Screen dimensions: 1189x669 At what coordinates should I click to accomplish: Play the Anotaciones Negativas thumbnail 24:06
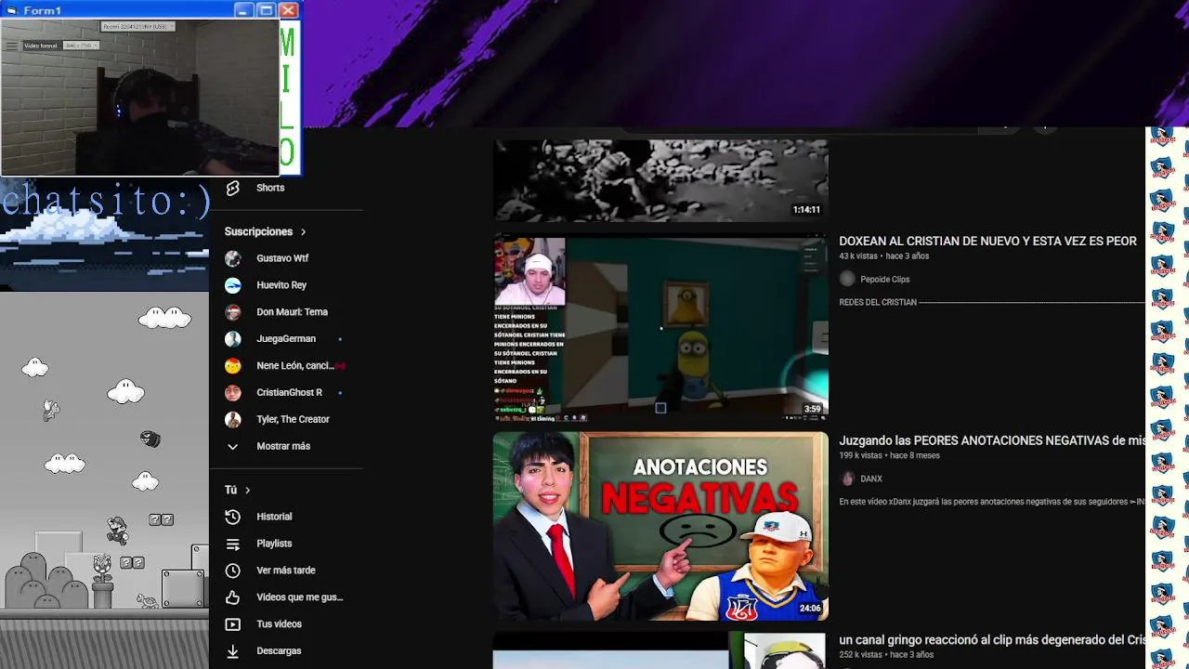coord(660,526)
